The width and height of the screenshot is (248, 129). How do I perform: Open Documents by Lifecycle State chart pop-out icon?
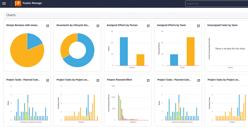pos(98,26)
